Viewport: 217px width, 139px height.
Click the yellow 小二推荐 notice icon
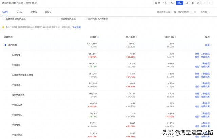point(3,27)
